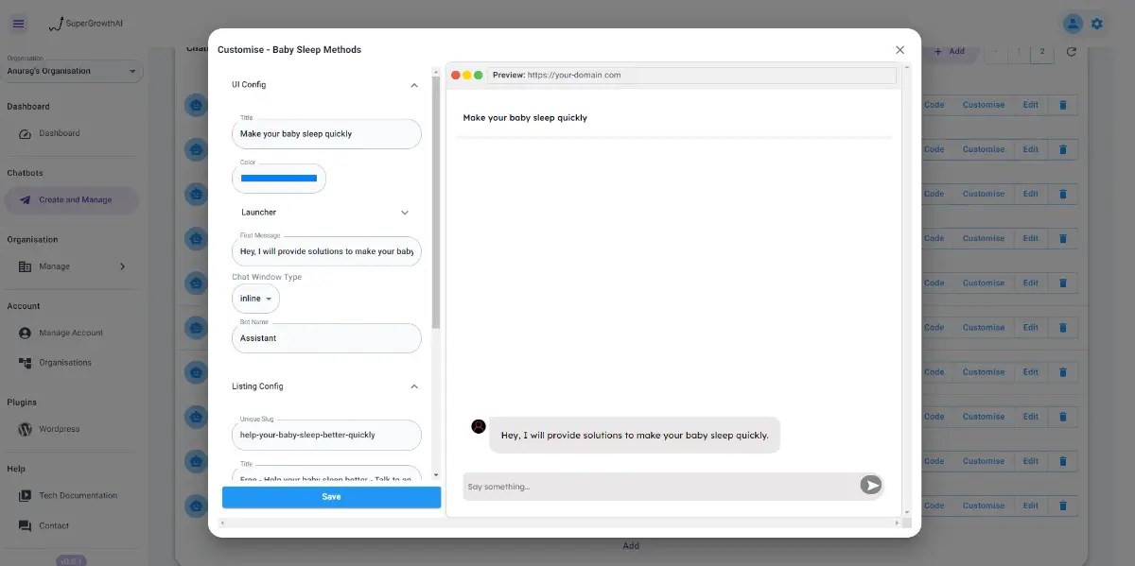The height and width of the screenshot is (566, 1135).
Task: Click the Bot Name input field
Action: (x=326, y=338)
